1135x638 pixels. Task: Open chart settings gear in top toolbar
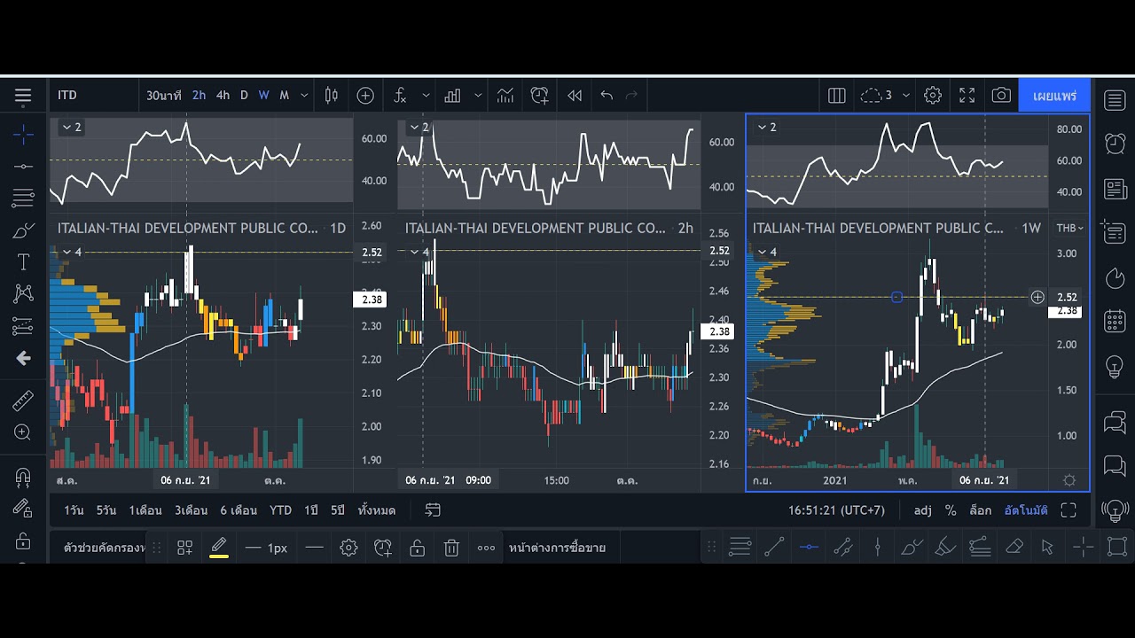[x=932, y=96]
